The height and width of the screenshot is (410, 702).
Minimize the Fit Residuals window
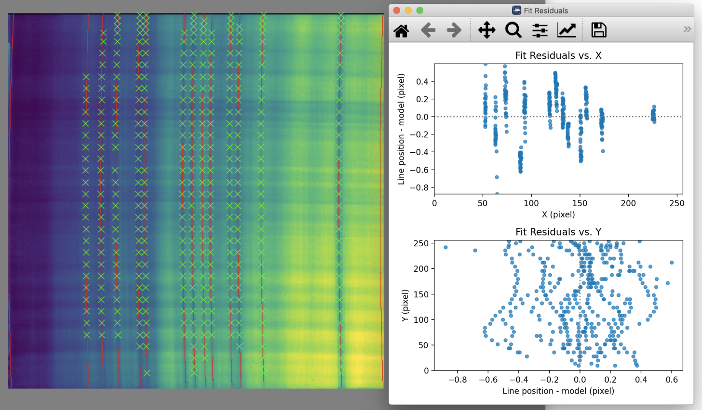(407, 10)
